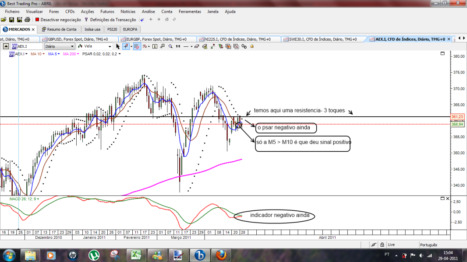Screen dimensions: 467x262
Task: Click the alert bell icon
Action: click(252, 46)
